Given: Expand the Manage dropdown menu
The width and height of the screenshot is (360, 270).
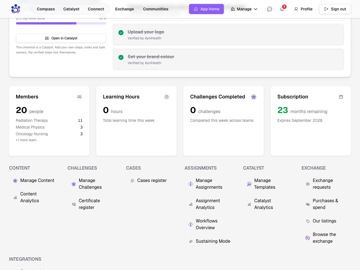Looking at the screenshot, I should tap(244, 9).
